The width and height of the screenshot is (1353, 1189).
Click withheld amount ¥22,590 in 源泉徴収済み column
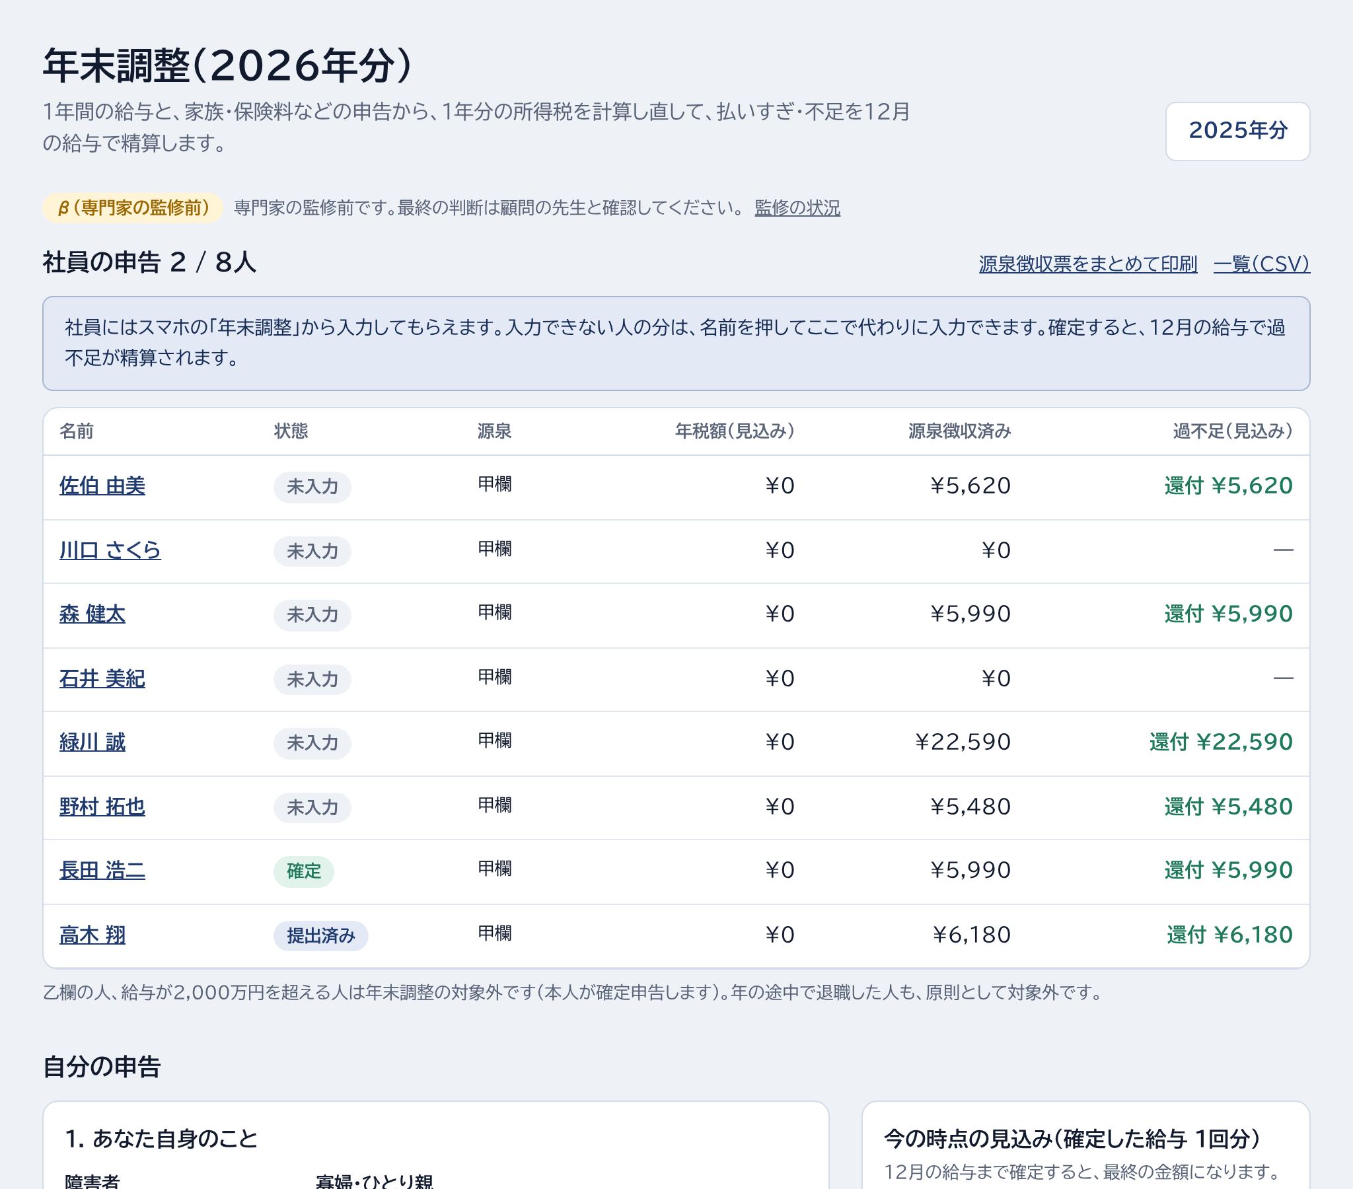click(x=963, y=742)
